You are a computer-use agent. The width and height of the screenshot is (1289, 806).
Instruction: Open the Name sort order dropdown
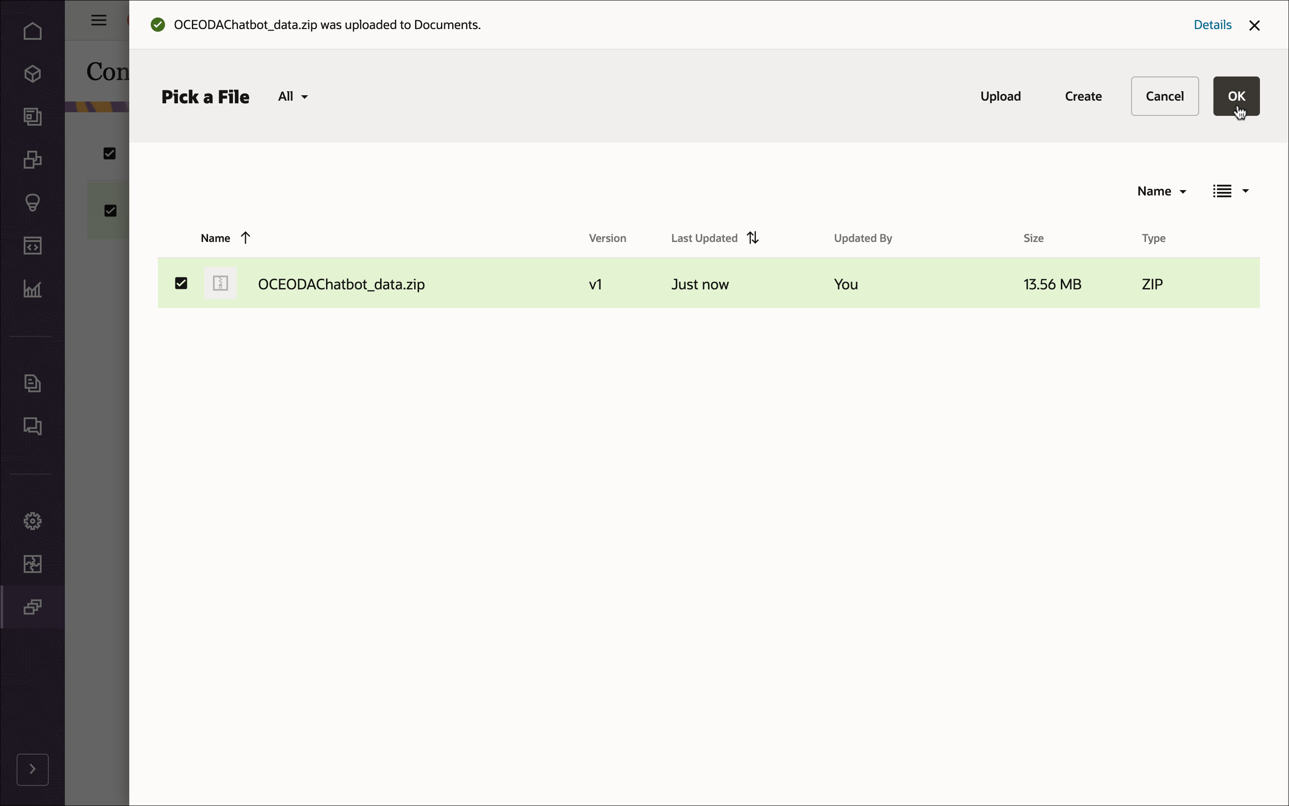point(1161,191)
